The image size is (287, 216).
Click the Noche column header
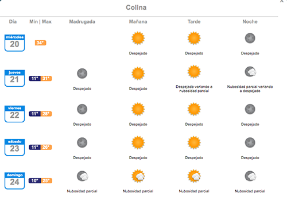[250, 22]
